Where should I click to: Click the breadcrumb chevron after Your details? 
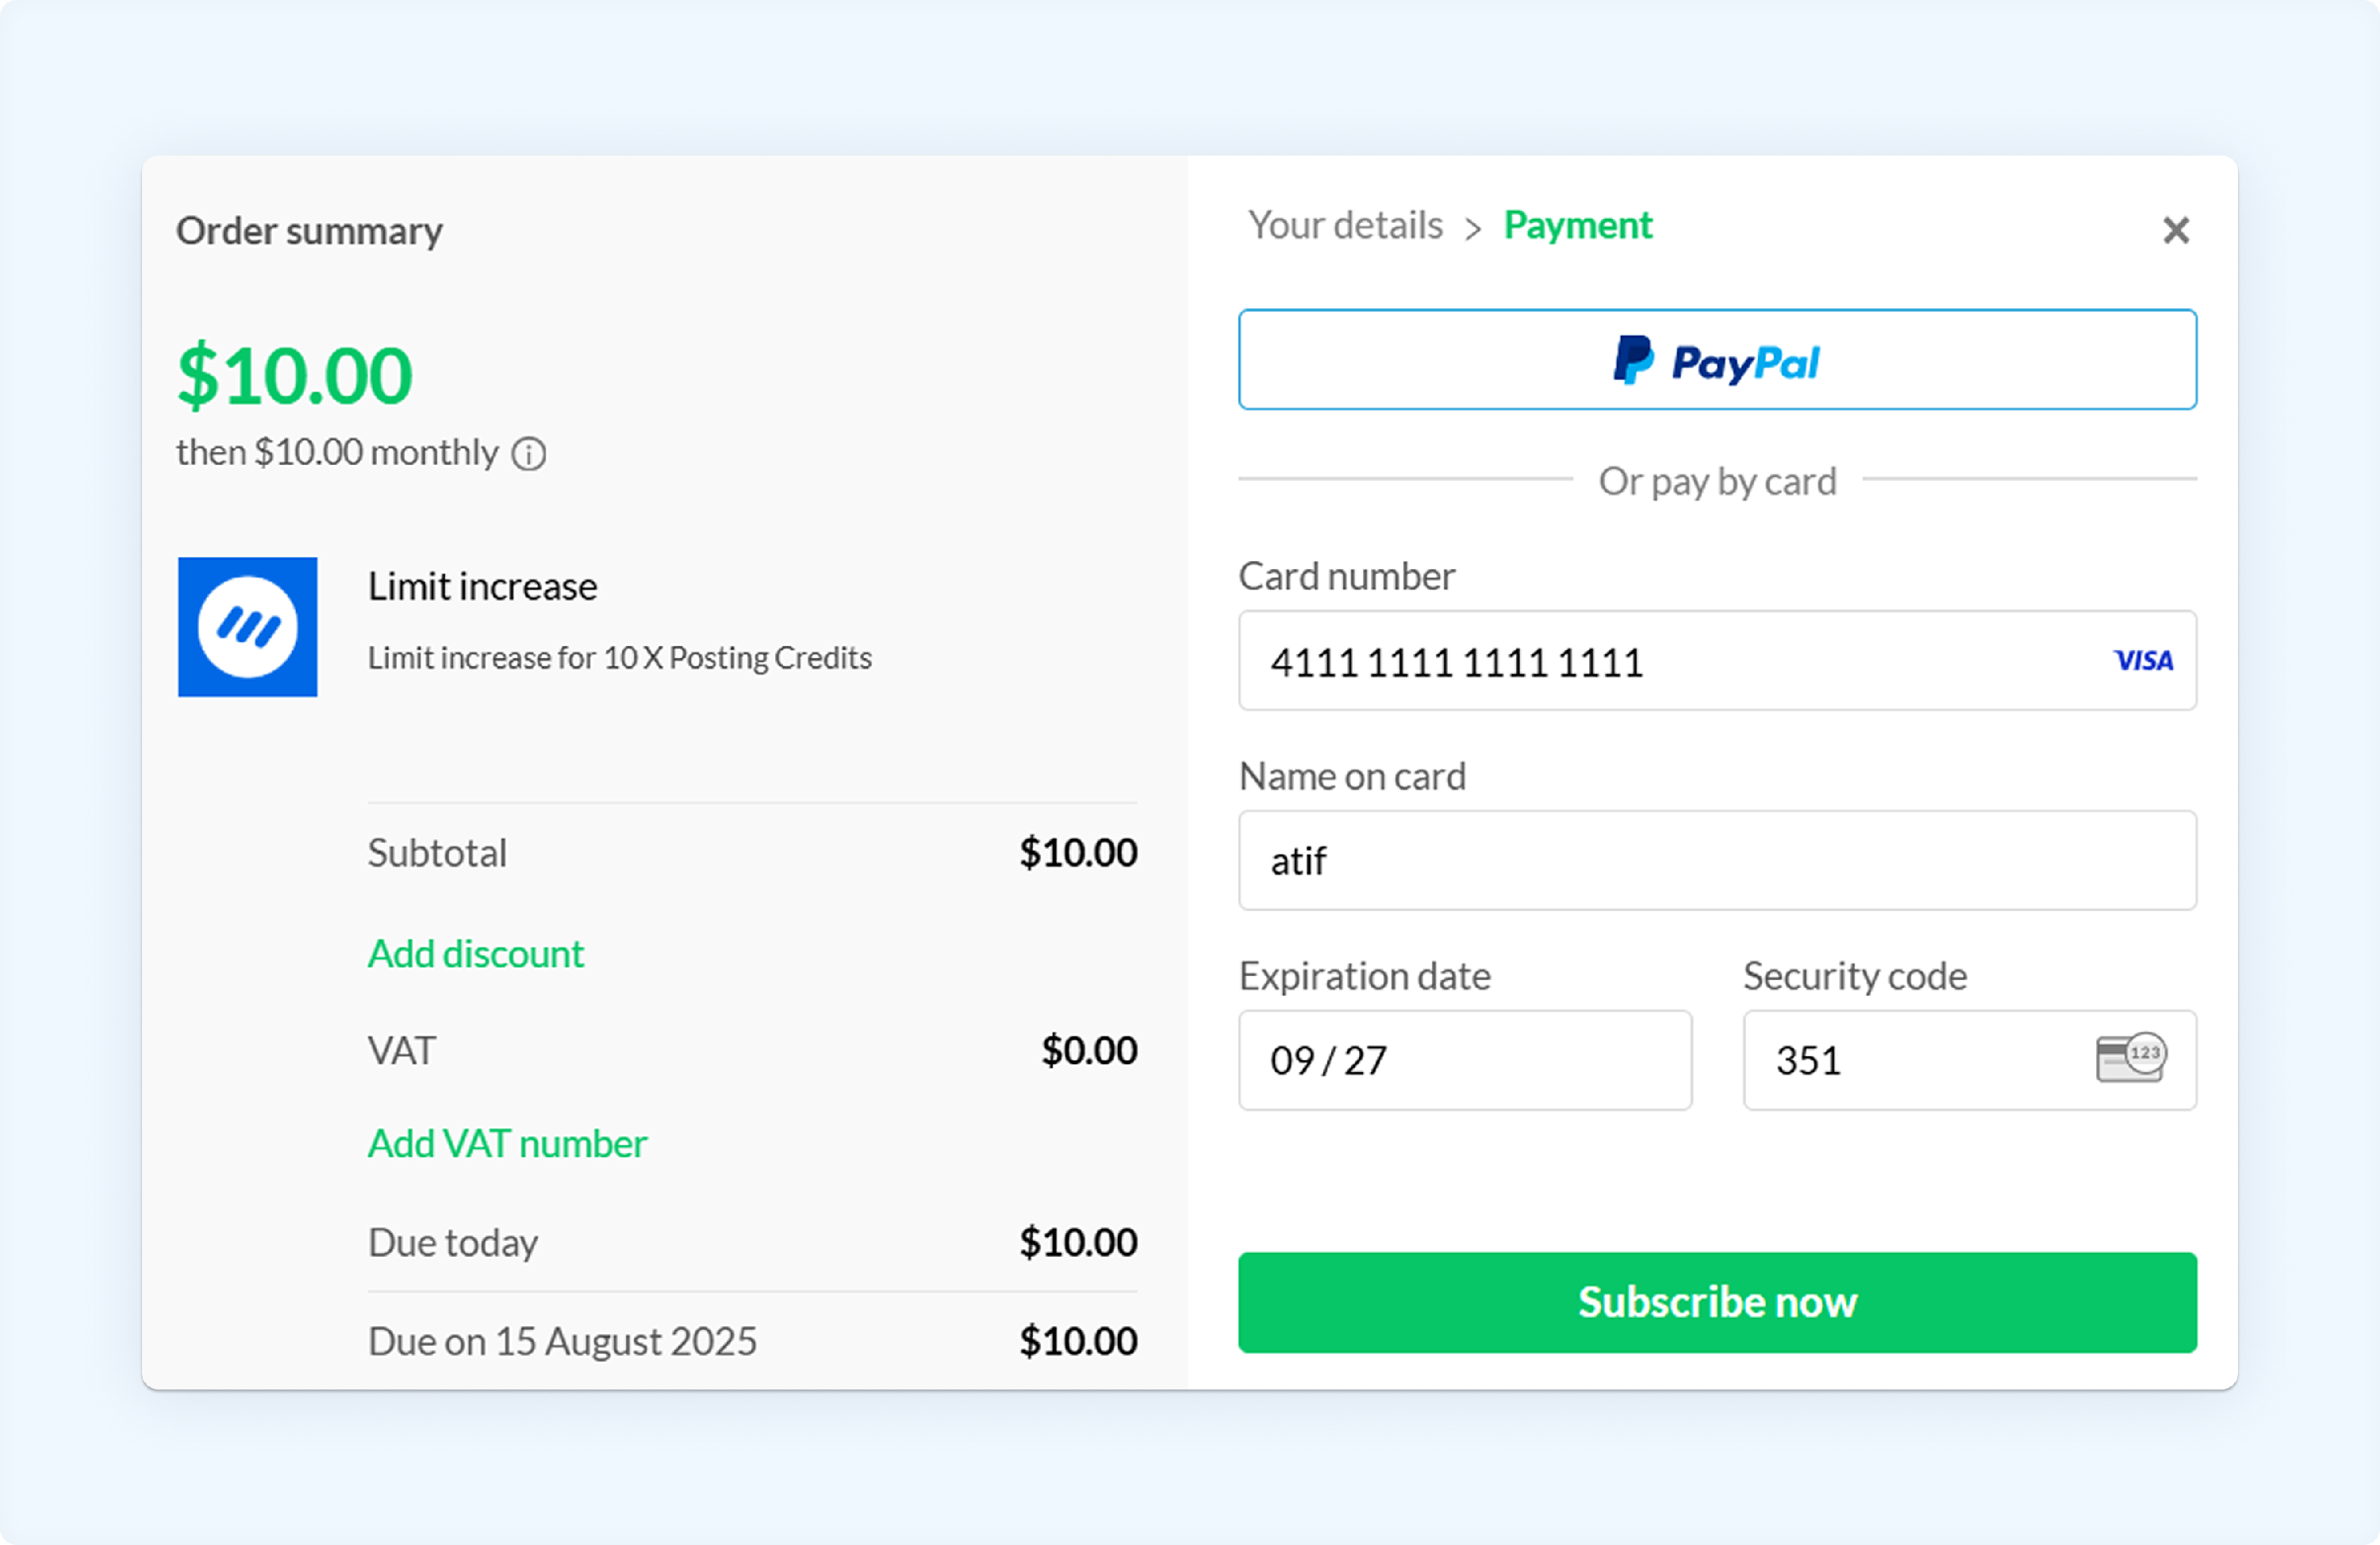tap(1473, 229)
